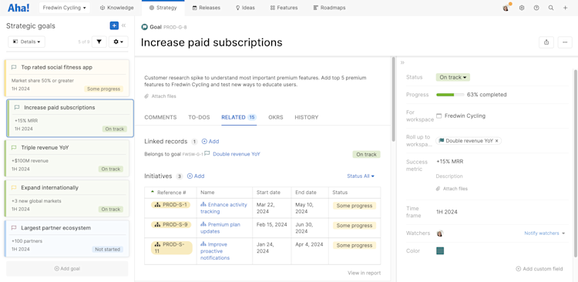Open the Roadmaps menu
This screenshot has width=578, height=282.
329,8
